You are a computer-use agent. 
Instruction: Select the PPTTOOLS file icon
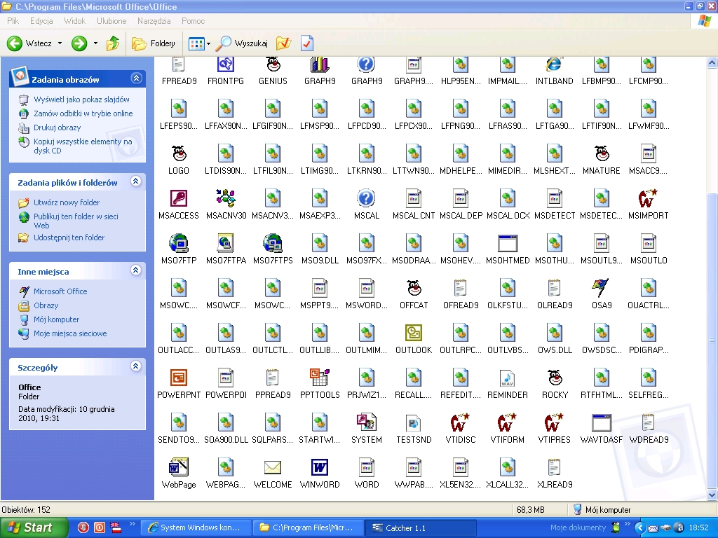320,378
